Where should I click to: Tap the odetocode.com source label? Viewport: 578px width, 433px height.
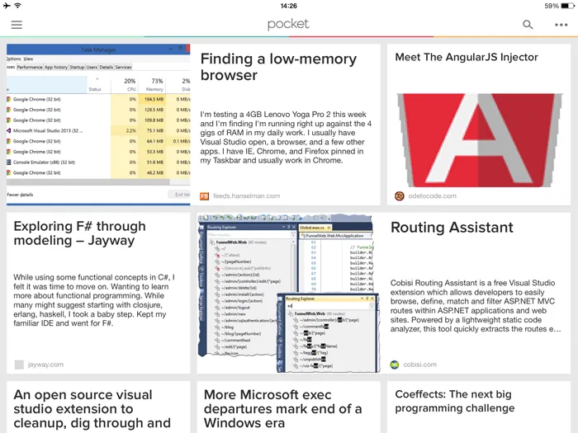click(431, 195)
